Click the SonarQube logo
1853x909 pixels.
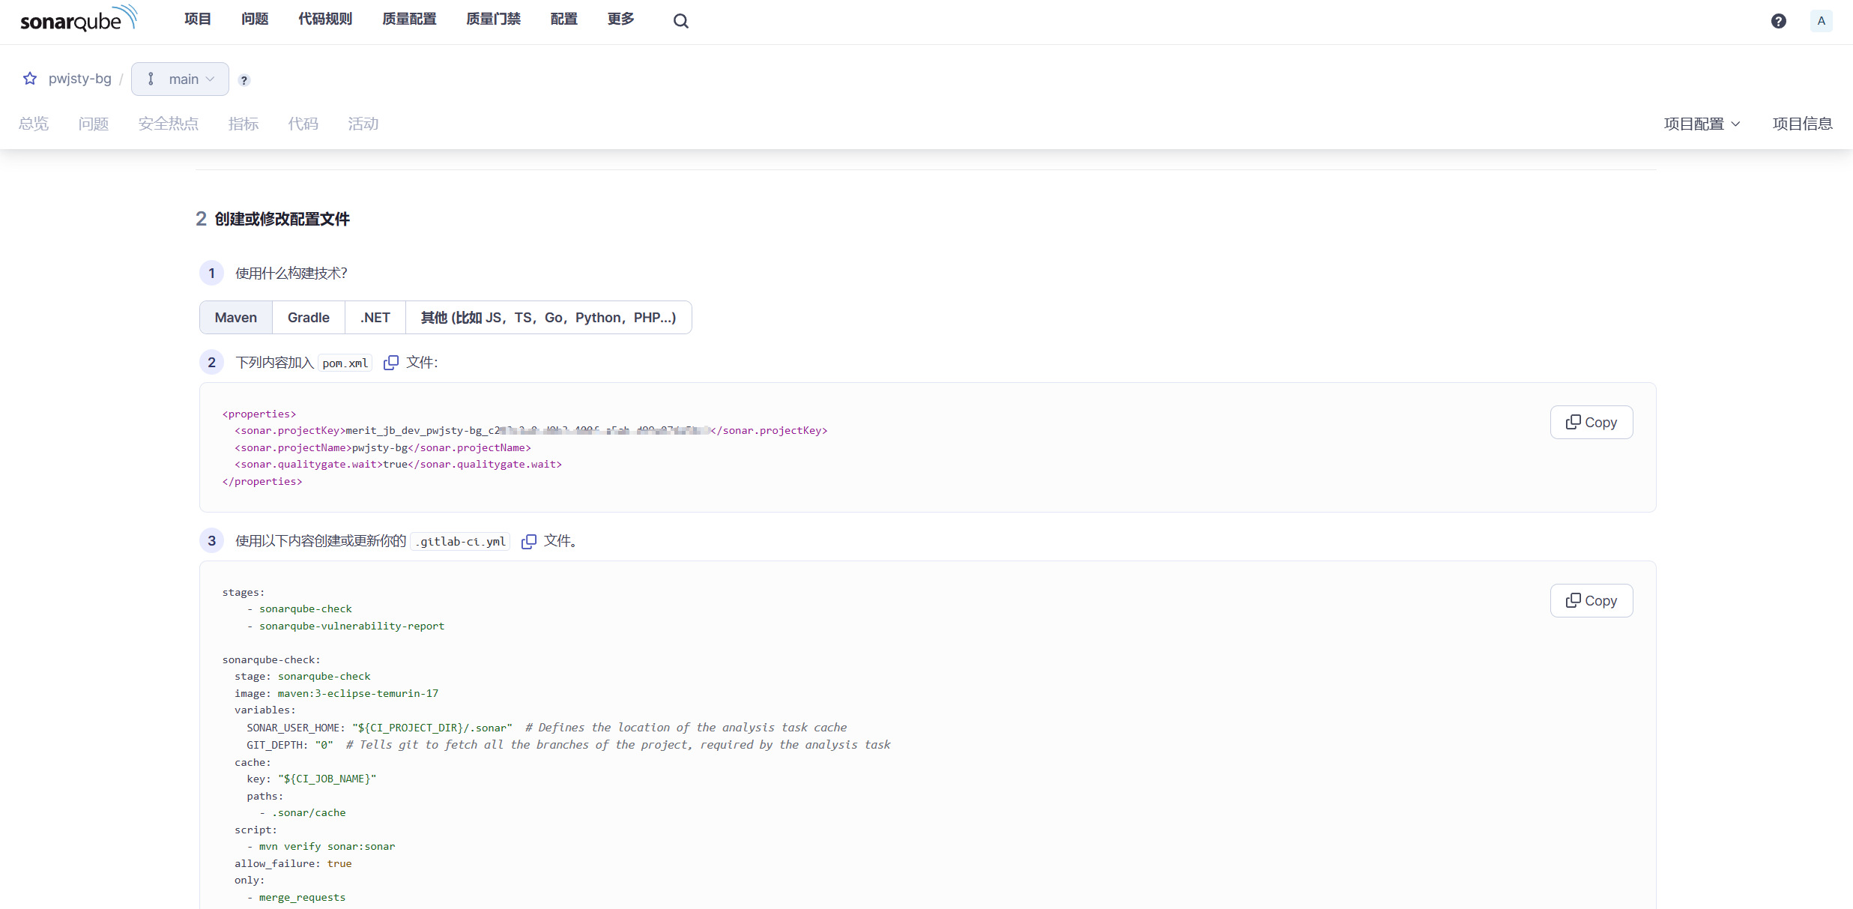coord(78,19)
